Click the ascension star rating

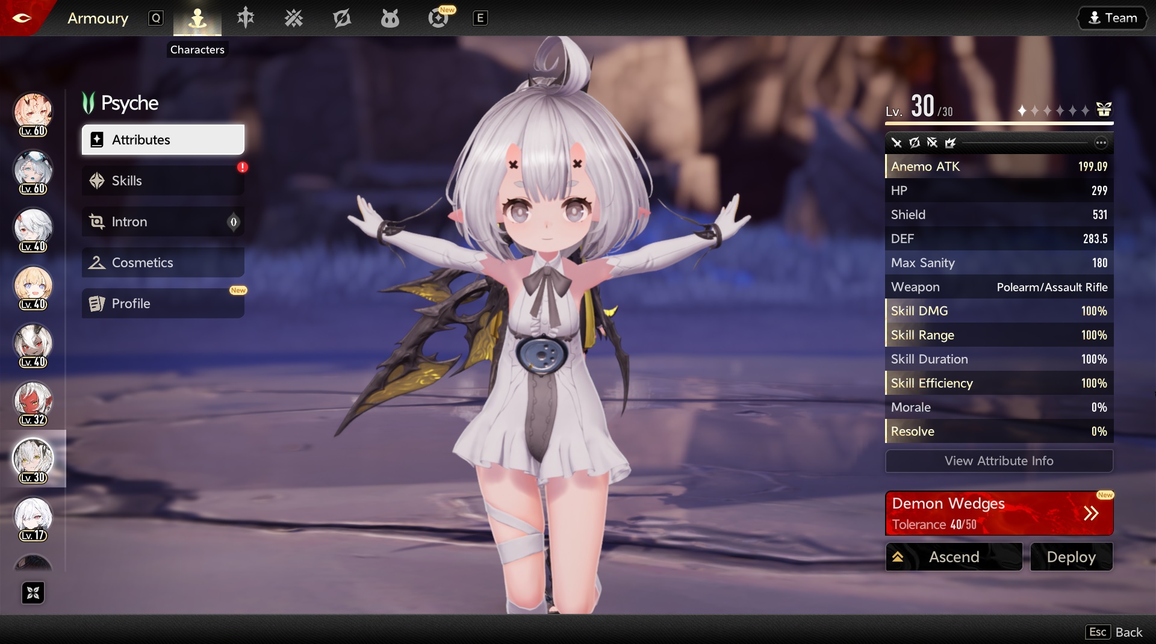coord(1054,110)
